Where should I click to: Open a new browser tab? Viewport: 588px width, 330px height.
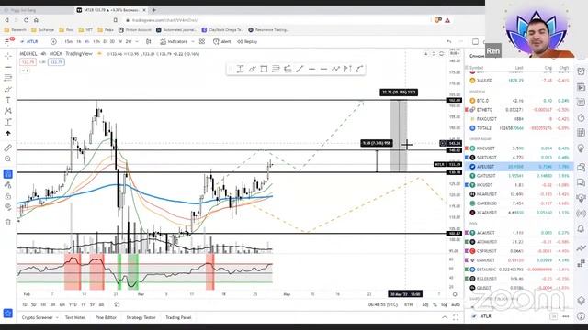(153, 10)
